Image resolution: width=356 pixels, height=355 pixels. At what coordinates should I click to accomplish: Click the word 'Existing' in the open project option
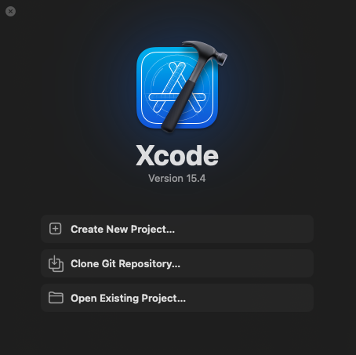(x=119, y=299)
